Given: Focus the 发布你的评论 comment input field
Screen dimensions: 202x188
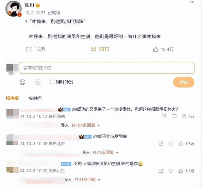Looking at the screenshot, I should (107, 68).
